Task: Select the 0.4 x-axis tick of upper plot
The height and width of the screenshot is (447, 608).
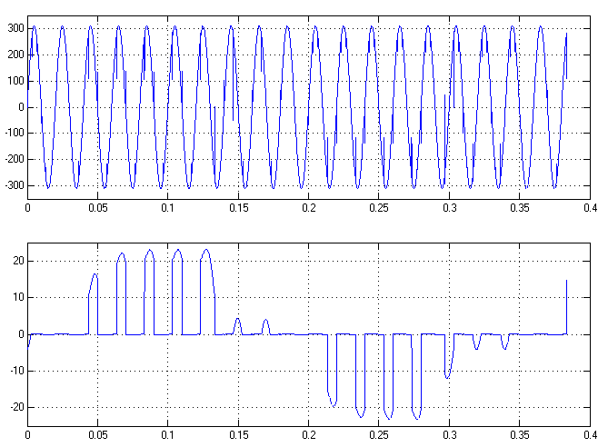Action: click(x=590, y=208)
